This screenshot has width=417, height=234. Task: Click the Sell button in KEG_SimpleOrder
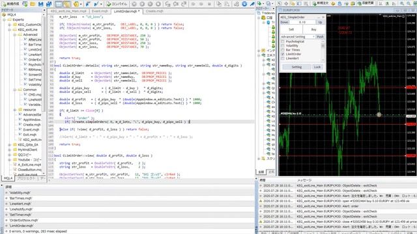click(291, 29)
